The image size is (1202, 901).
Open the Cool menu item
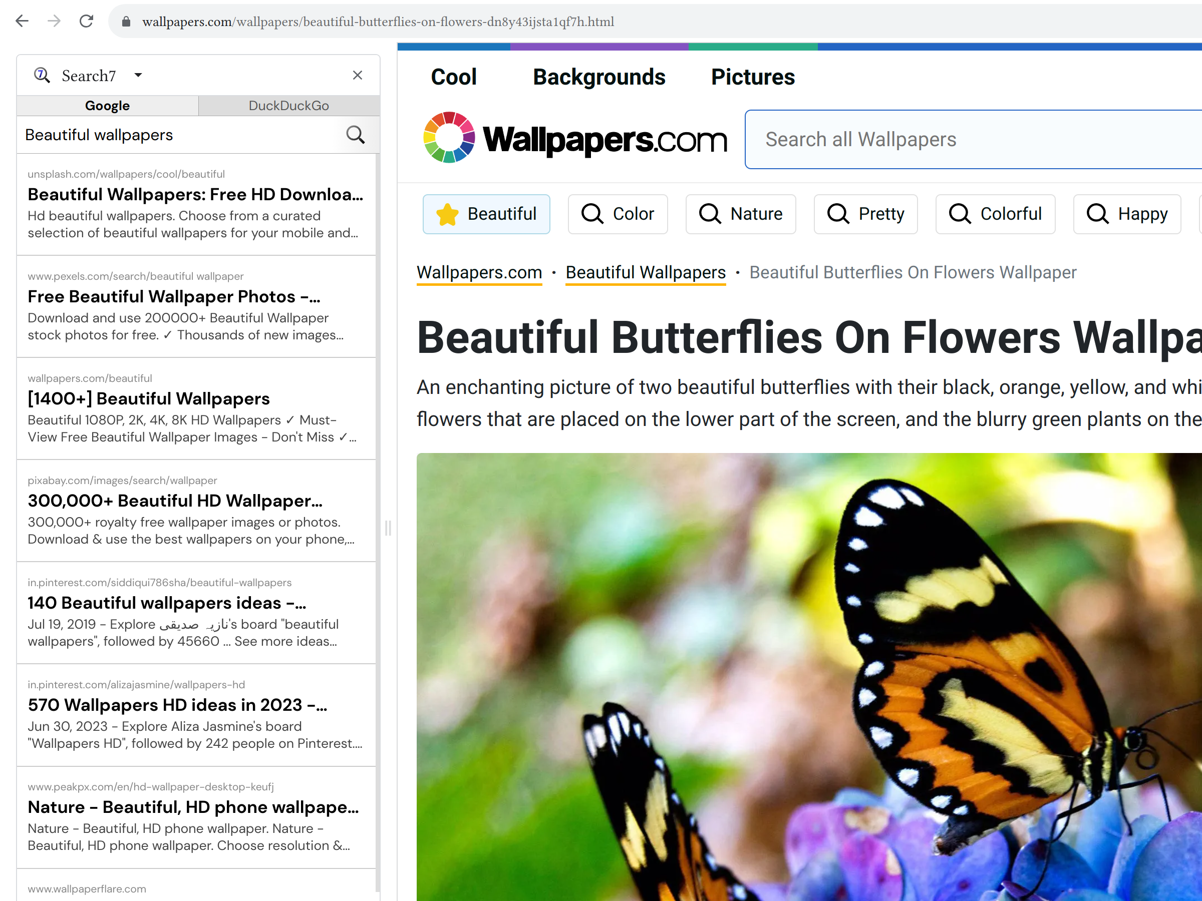point(454,77)
